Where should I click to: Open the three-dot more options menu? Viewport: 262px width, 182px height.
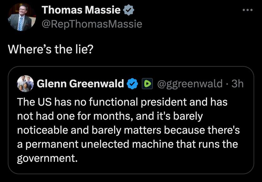coord(248,10)
